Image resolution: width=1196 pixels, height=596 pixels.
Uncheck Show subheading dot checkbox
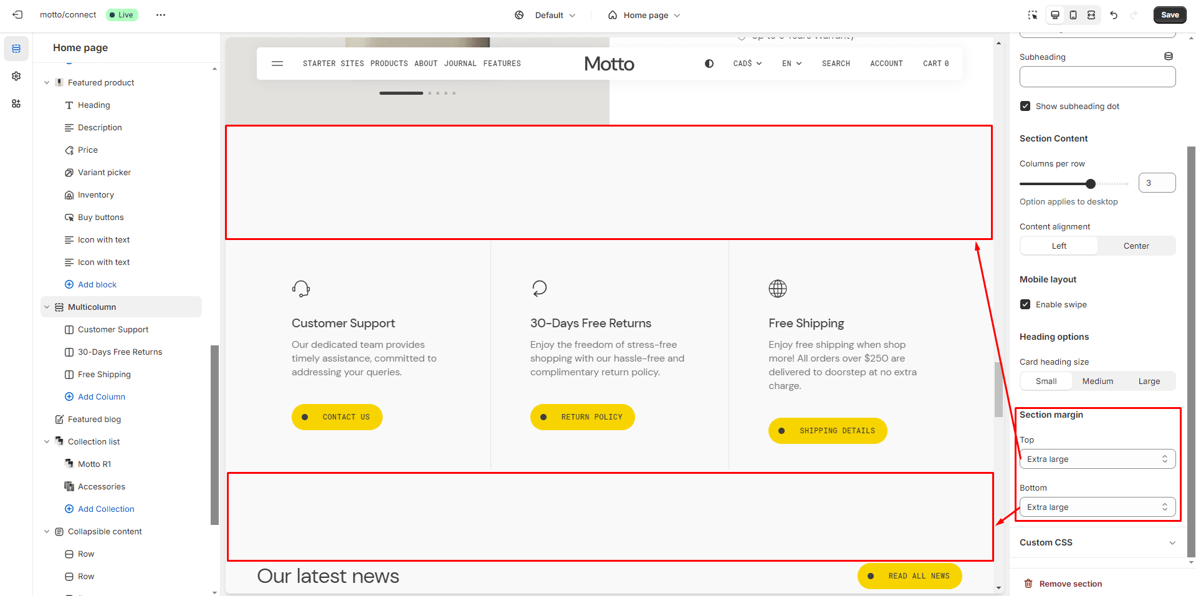1025,106
